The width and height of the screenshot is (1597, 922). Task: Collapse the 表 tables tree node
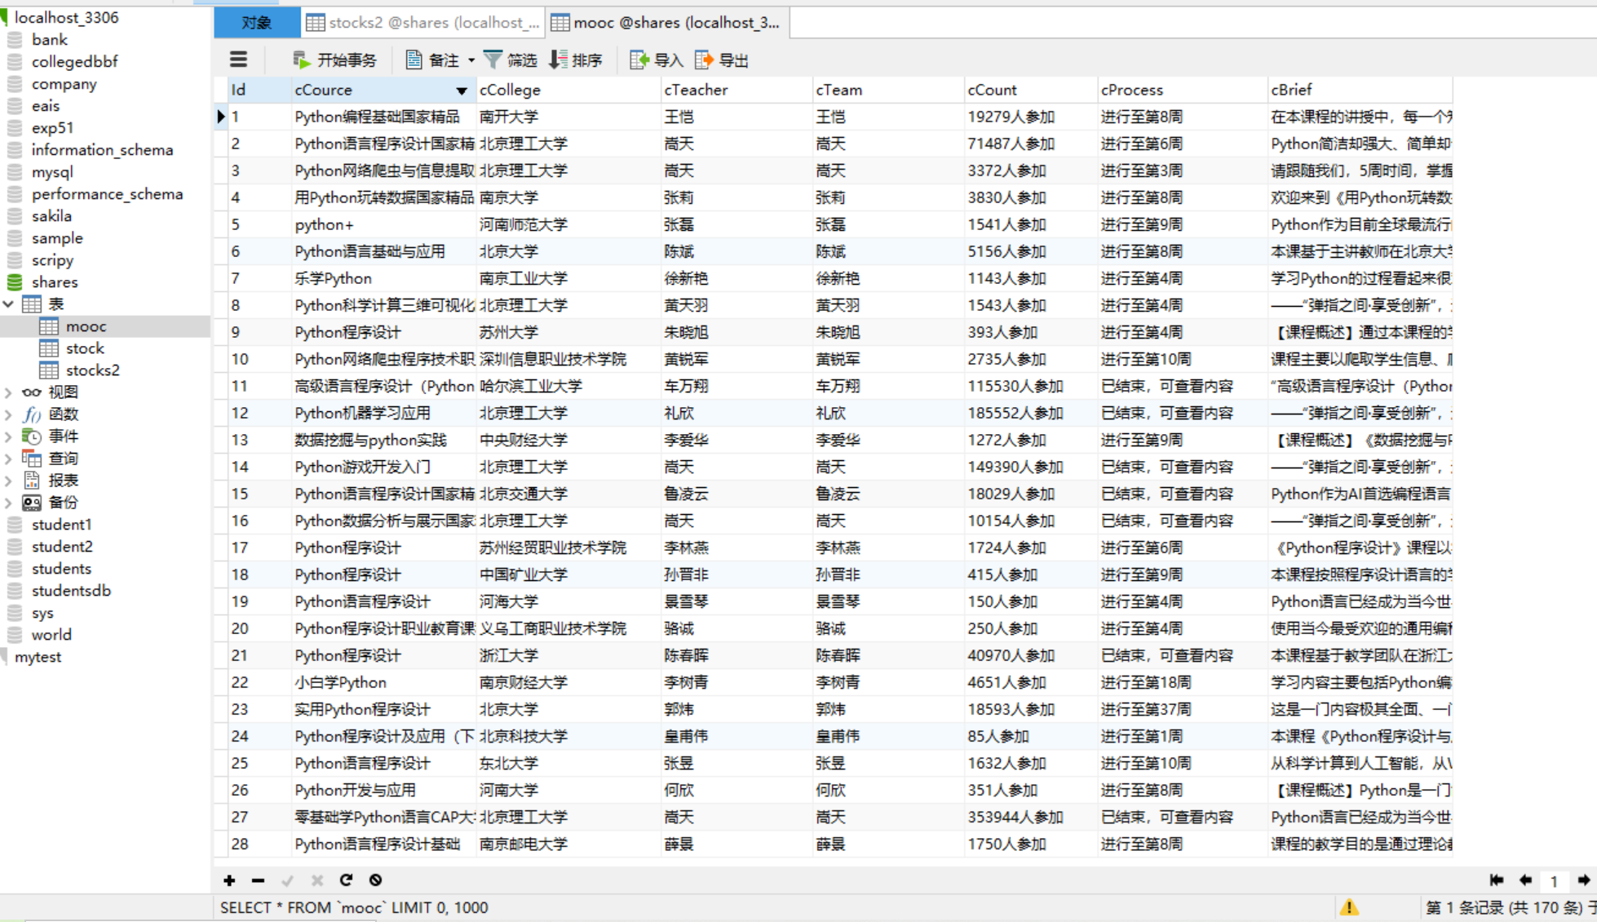(8, 304)
